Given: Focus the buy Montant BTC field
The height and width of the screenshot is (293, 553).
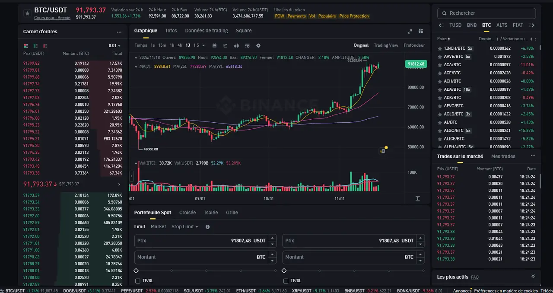Looking at the screenshot, I should (x=206, y=257).
